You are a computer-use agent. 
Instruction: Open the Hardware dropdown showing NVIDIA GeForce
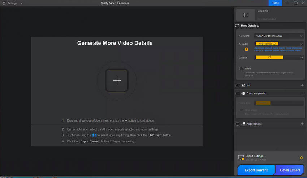[x=279, y=36]
